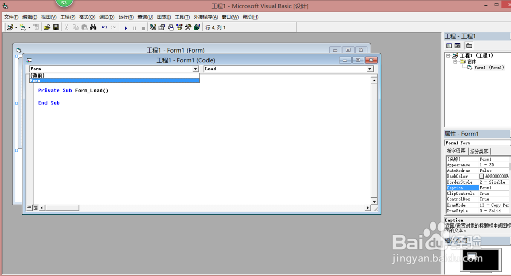Image resolution: width=511 pixels, height=276 pixels.
Task: Click code window vertical scrollbar down arrow
Action: click(374, 202)
